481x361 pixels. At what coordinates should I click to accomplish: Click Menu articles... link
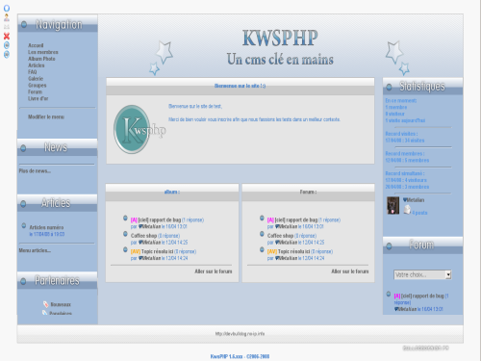pos(35,250)
